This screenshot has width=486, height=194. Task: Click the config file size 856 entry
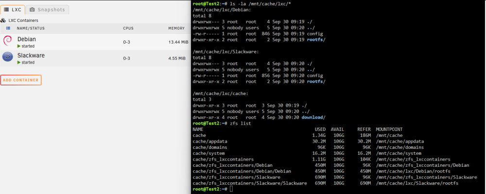[266, 76]
